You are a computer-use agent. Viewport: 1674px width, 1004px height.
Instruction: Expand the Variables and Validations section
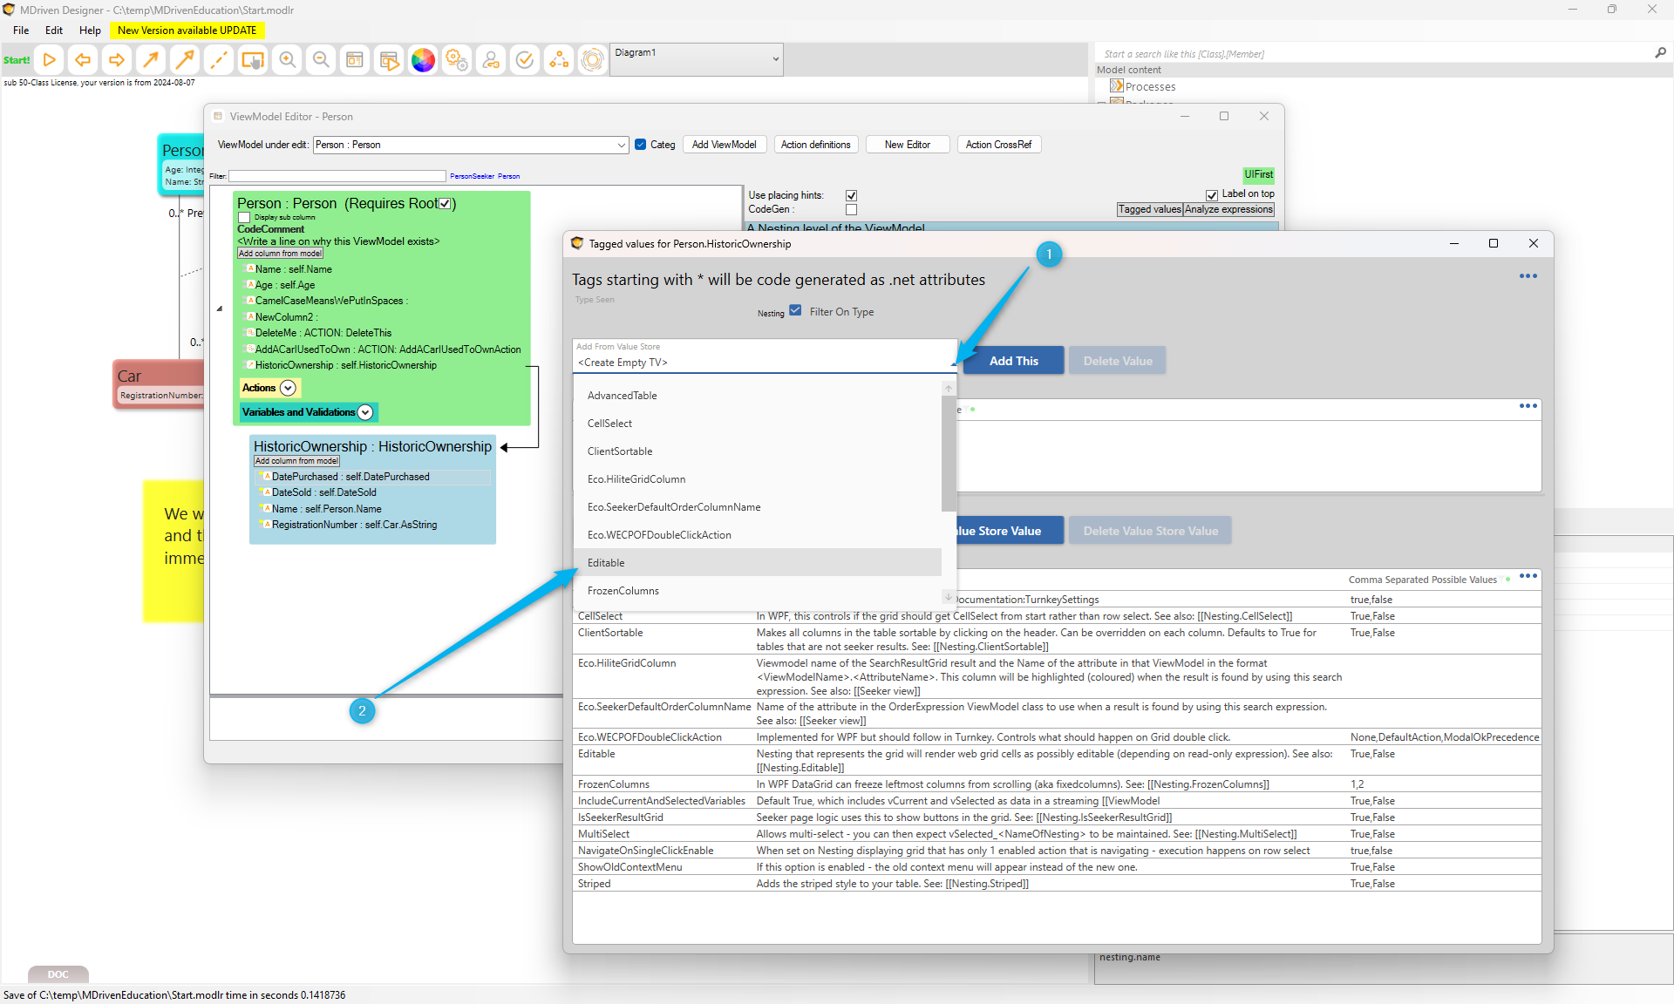(366, 412)
